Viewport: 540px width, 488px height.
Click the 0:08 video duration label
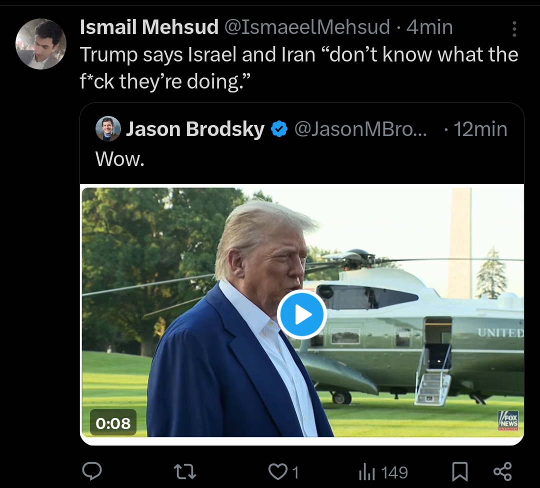pos(113,422)
